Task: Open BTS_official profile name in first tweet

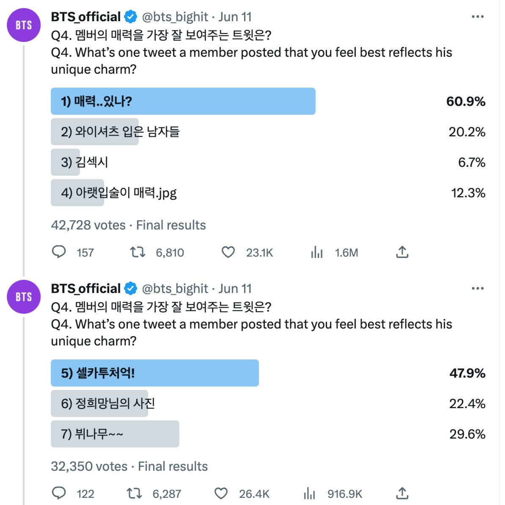Action: [x=86, y=17]
